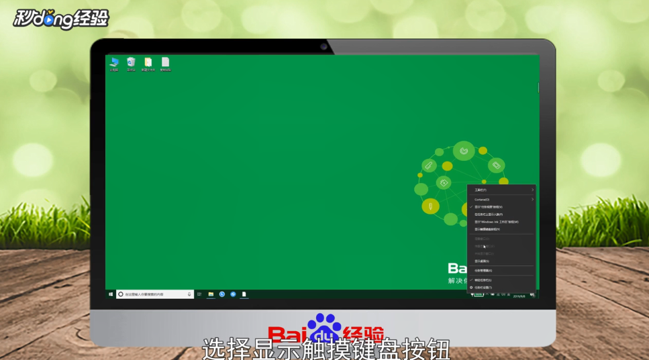
Task: Open the blue round browser icon on taskbar
Action: 233,294
